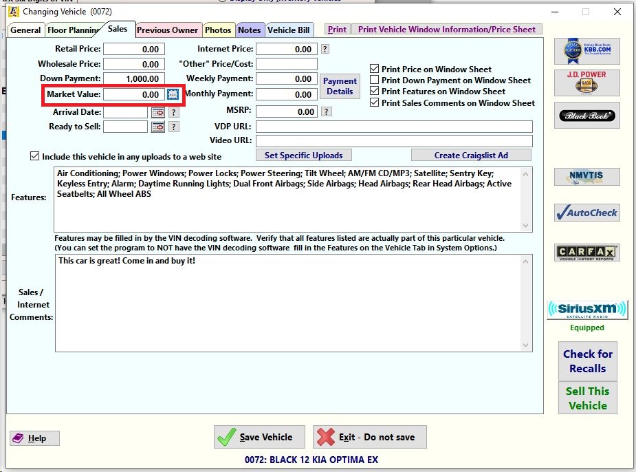Viewport: 636px width, 472px height.
Task: Show help for Ready to Sell
Action: point(173,127)
